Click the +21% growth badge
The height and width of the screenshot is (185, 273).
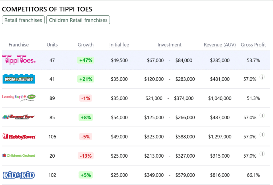[x=86, y=79]
